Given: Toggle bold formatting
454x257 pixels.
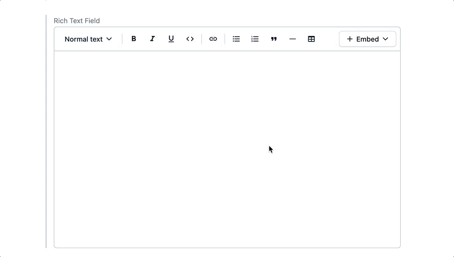Looking at the screenshot, I should pyautogui.click(x=133, y=39).
